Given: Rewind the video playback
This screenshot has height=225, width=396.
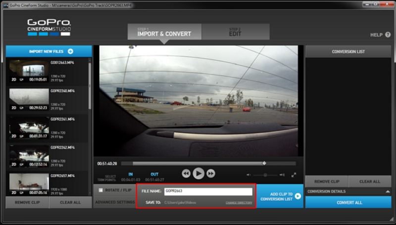Looking at the screenshot, I should pyautogui.click(x=186, y=174).
